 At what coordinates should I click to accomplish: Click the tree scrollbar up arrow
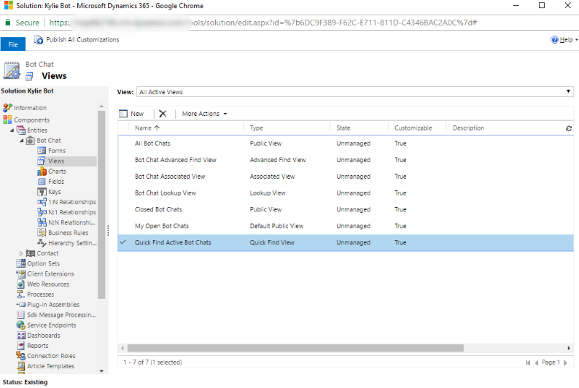click(x=101, y=106)
